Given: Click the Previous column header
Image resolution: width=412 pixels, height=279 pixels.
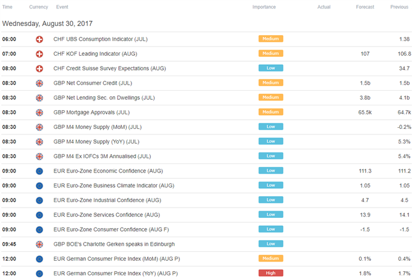Looking at the screenshot, I should (399, 7).
